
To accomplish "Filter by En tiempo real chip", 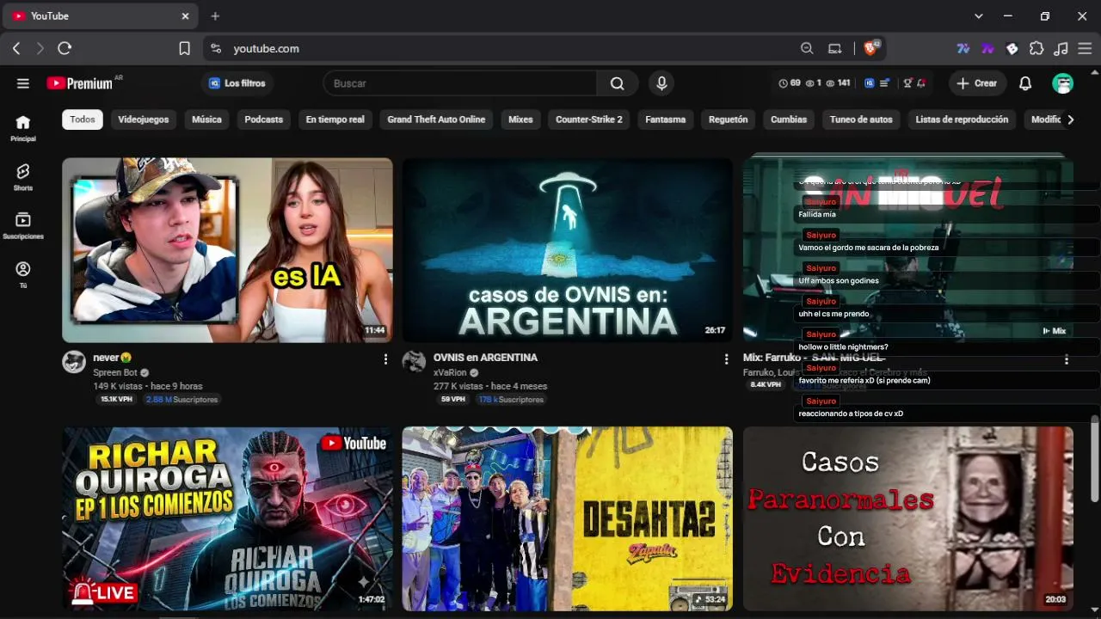I will point(335,120).
